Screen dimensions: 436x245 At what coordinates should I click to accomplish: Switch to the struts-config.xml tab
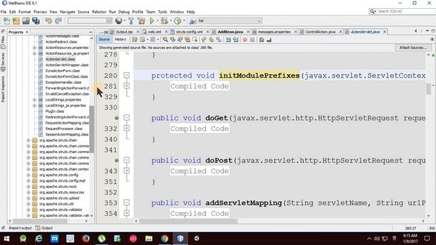click(189, 32)
